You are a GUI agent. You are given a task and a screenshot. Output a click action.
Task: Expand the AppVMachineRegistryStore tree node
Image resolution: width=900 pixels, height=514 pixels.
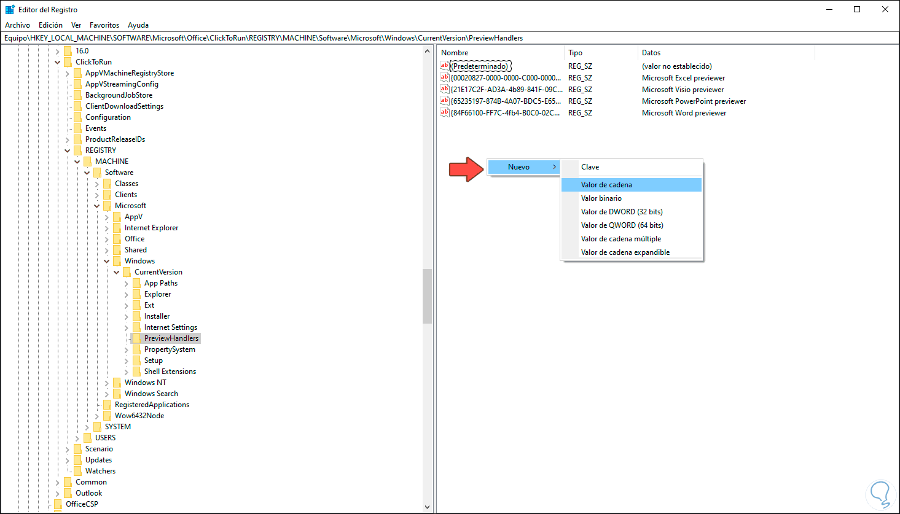(68, 73)
